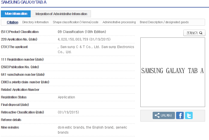The image size is (209, 140).
Task: Share on Twitter icon
Action: point(189,115)
